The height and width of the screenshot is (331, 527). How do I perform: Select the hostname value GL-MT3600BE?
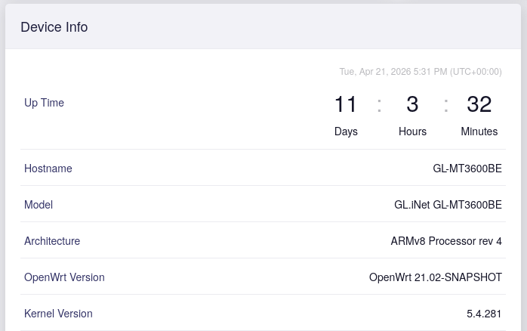click(467, 169)
